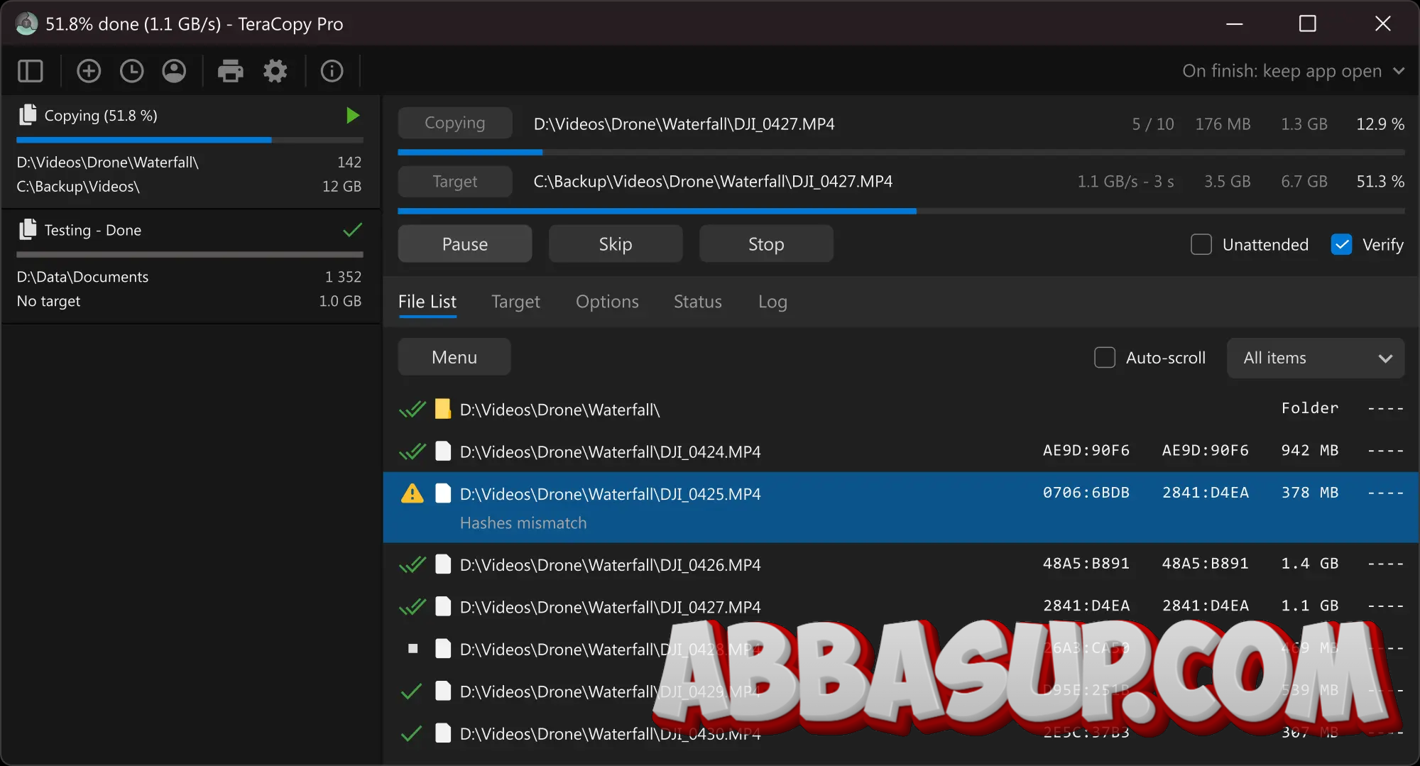Screen dimensions: 1420x766
Task: Click the double-check icon for DJI_0427.MP4
Action: click(x=413, y=607)
